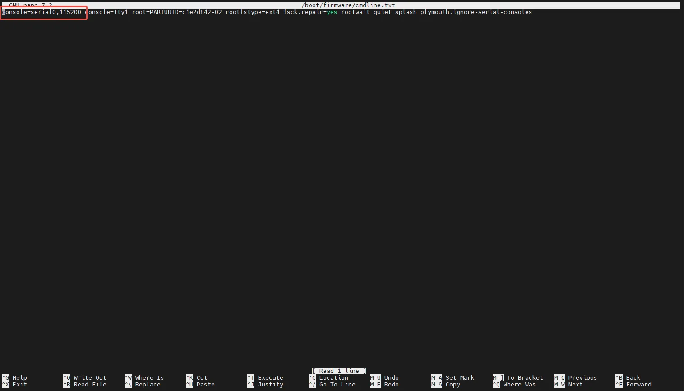Select the ^O Write Out shortcut

[x=85, y=377]
